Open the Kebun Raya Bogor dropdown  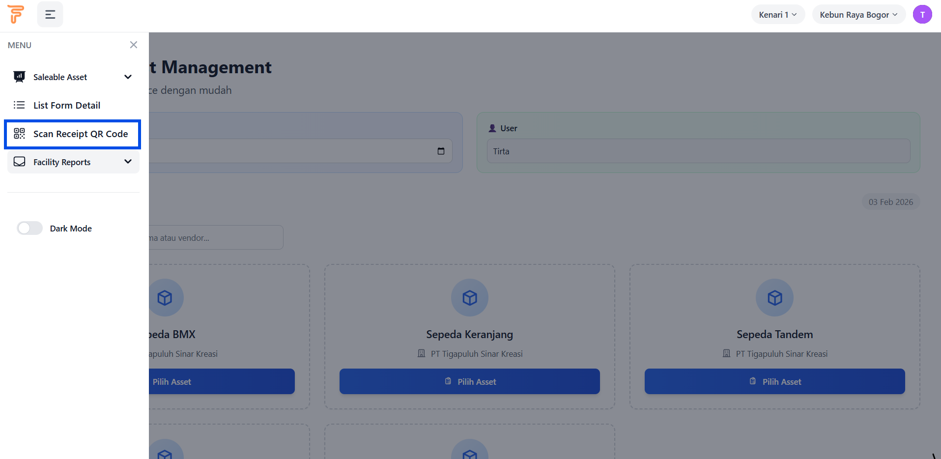pos(858,15)
